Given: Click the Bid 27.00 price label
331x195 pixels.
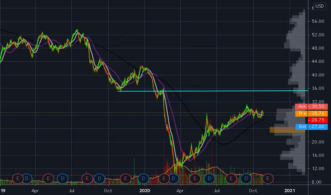Looking at the screenshot, I should click(311, 127).
